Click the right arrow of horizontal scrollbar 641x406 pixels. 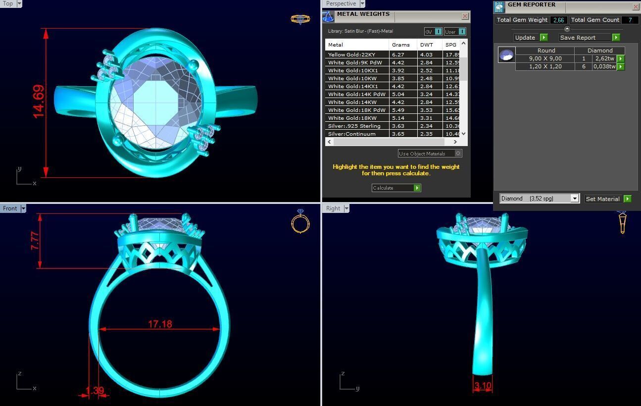(x=456, y=142)
